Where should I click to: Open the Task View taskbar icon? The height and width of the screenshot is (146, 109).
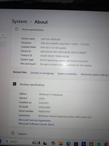pyautogui.click(x=45, y=143)
